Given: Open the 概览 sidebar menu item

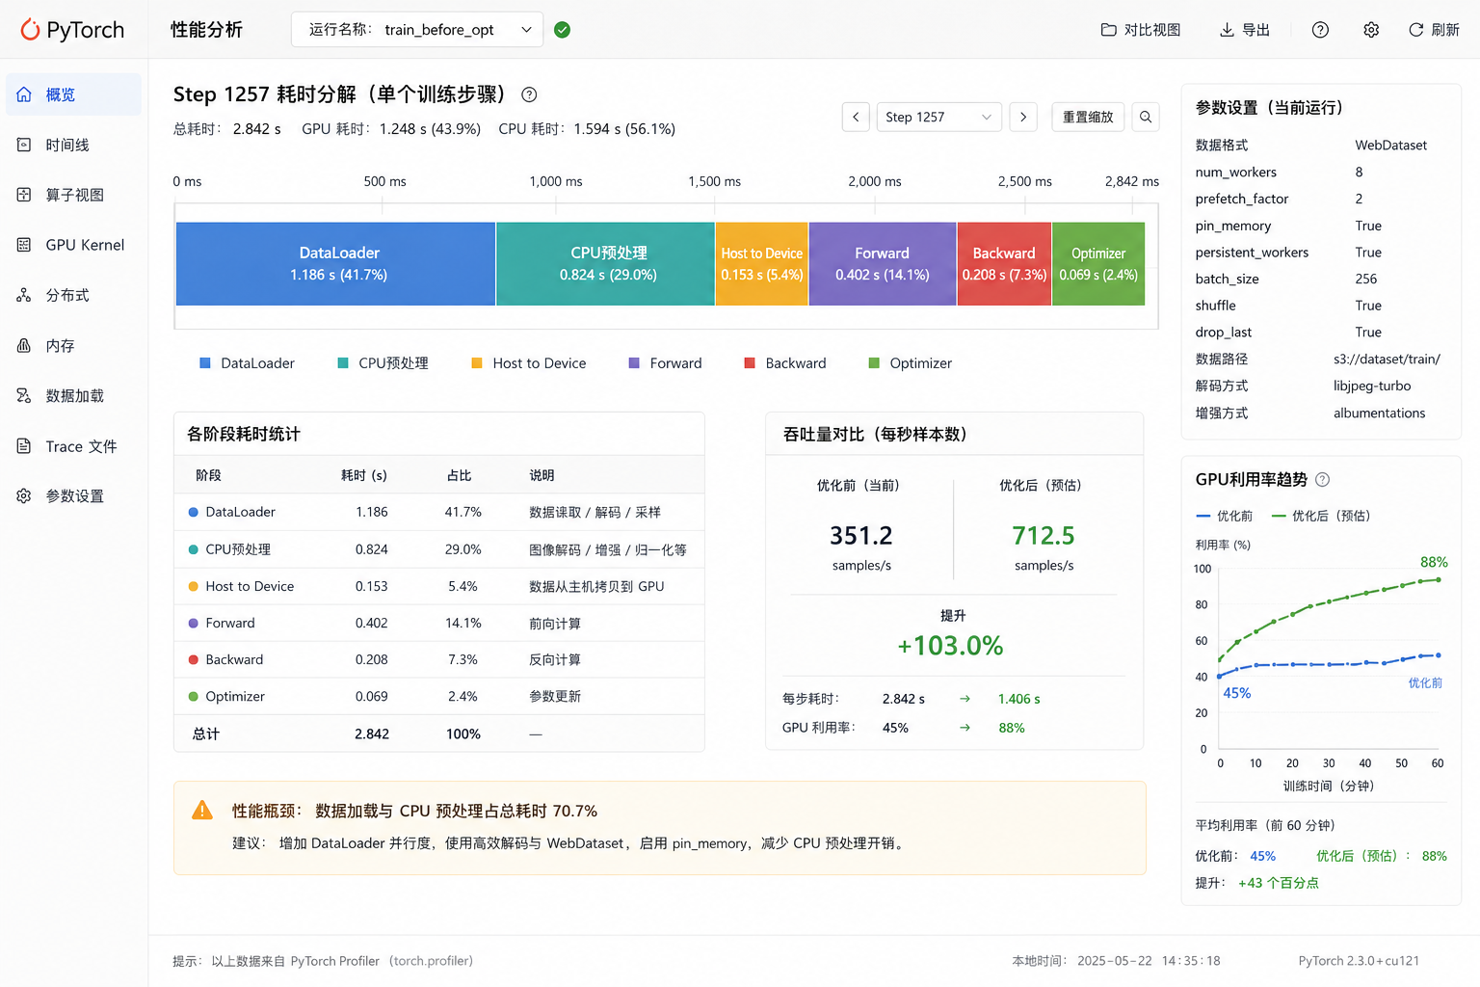Looking at the screenshot, I should point(73,94).
